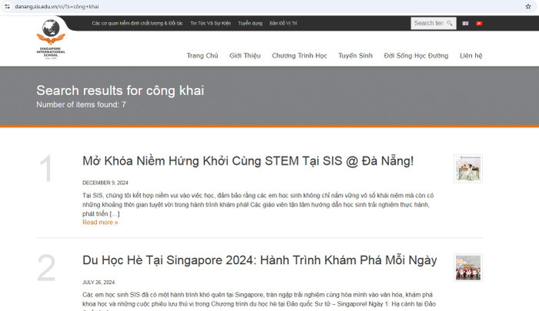The width and height of the screenshot is (539, 311).
Task: Open the STEM article thumbnail image
Action: pos(468,168)
